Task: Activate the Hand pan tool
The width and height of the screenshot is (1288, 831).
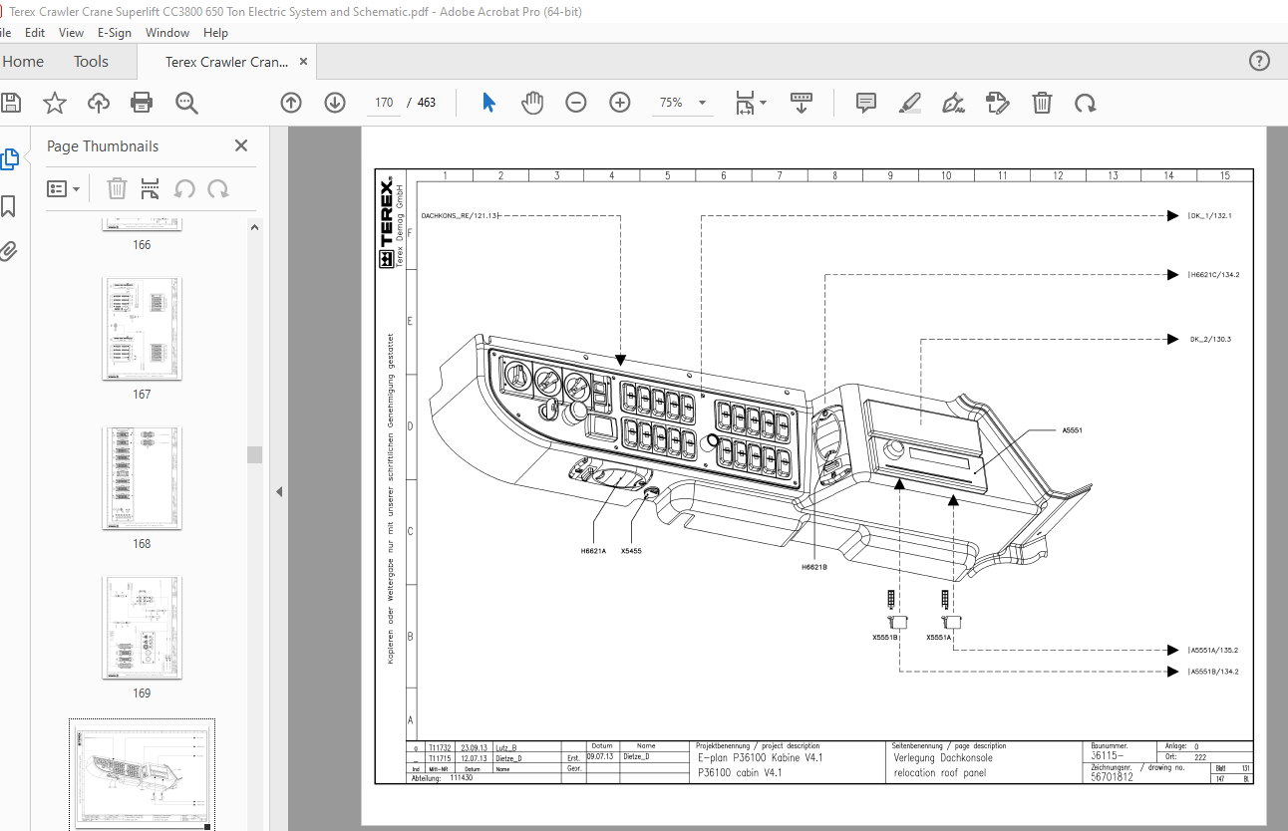Action: 532,103
